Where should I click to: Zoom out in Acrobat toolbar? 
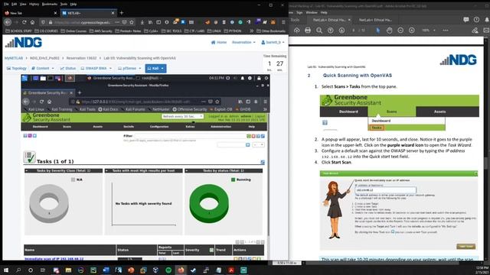pos(400,31)
